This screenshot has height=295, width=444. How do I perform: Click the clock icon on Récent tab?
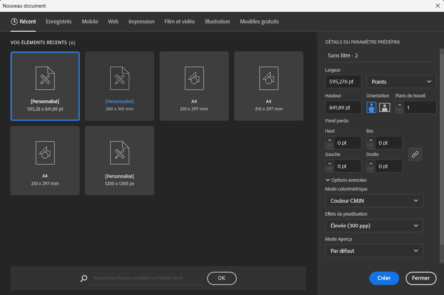(14, 21)
